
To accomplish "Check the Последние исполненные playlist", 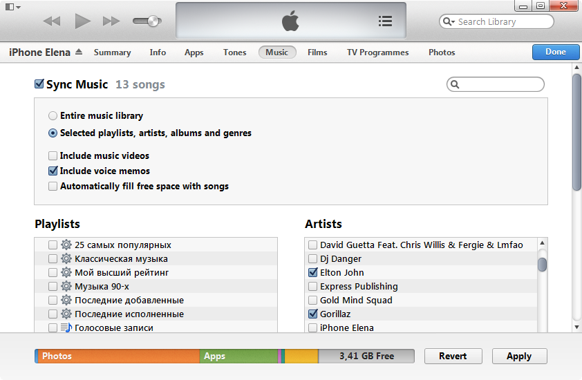I will click(53, 314).
